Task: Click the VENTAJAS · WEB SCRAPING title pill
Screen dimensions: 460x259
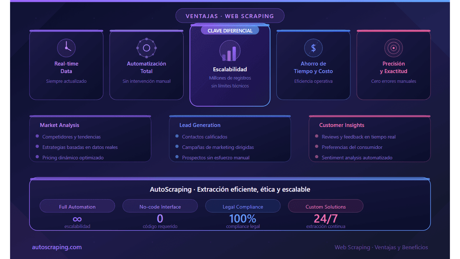Action: click(230, 16)
